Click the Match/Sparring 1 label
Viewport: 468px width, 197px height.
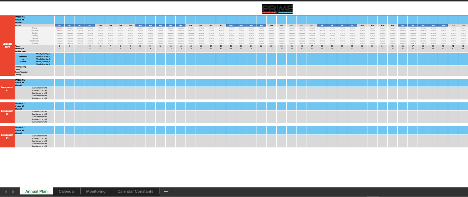pyautogui.click(x=43, y=54)
